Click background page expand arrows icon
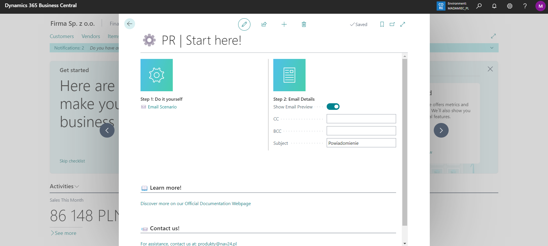 click(493, 36)
